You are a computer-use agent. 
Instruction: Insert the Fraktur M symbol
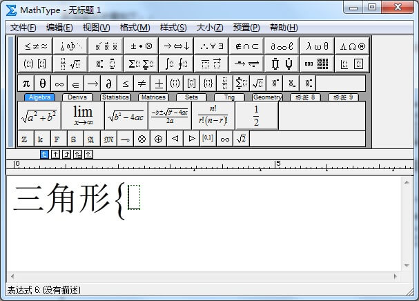(109, 139)
